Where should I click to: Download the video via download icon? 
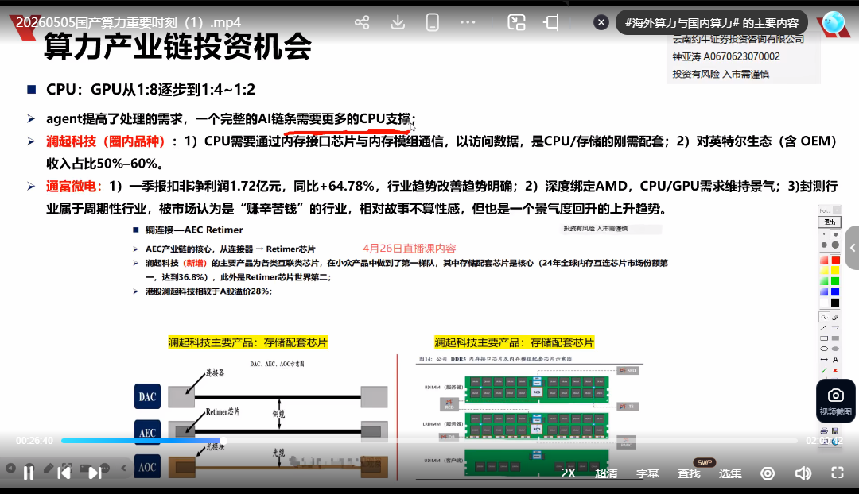point(398,22)
